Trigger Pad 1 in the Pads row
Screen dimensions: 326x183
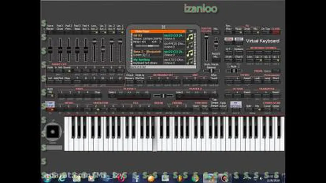click(62, 96)
